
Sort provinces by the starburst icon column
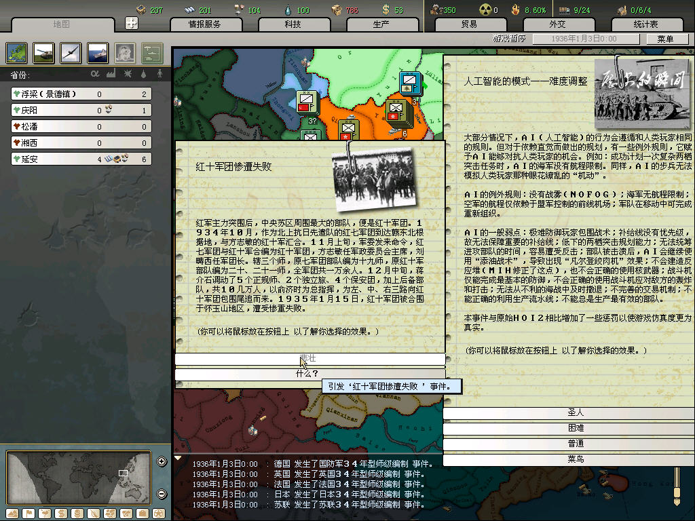pyautogui.click(x=128, y=73)
